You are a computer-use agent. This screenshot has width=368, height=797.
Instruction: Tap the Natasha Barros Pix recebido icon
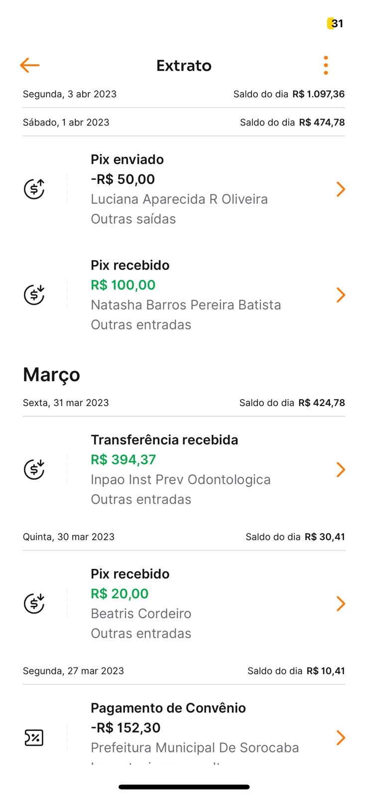[34, 295]
